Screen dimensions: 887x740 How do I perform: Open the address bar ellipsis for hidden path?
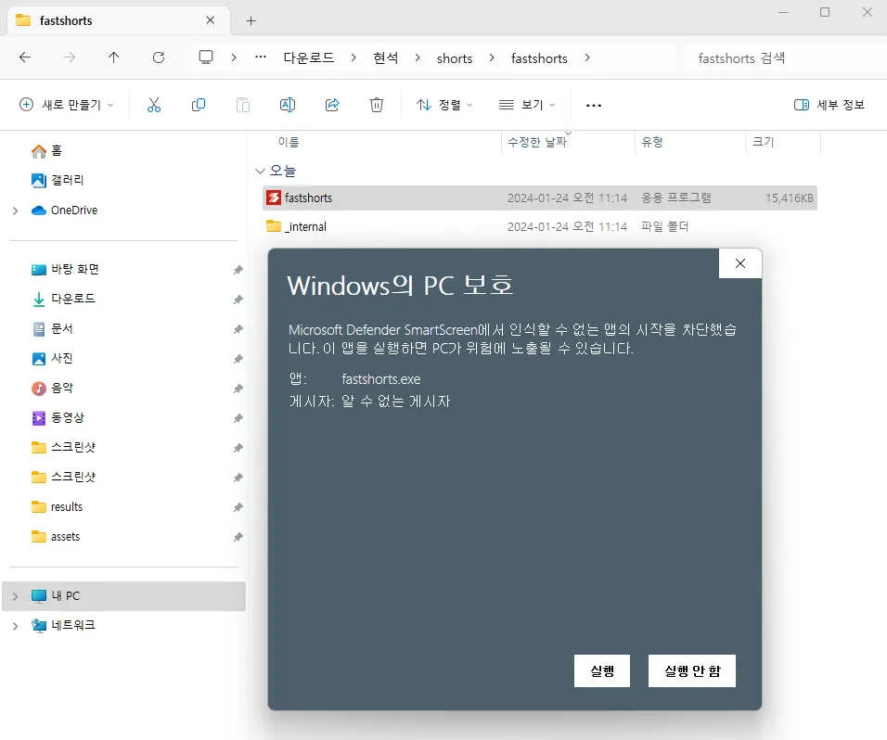[x=260, y=57]
